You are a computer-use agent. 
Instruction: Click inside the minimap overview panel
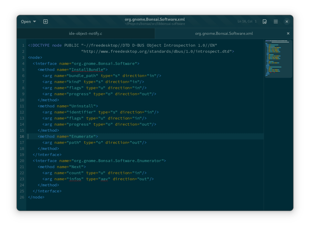(x=278, y=58)
